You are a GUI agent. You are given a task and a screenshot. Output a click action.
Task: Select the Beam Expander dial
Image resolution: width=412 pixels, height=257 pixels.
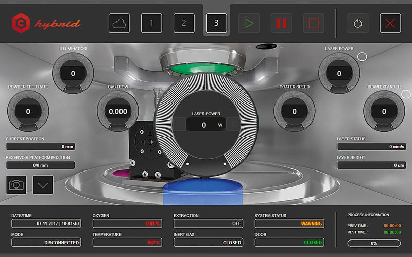(x=384, y=111)
